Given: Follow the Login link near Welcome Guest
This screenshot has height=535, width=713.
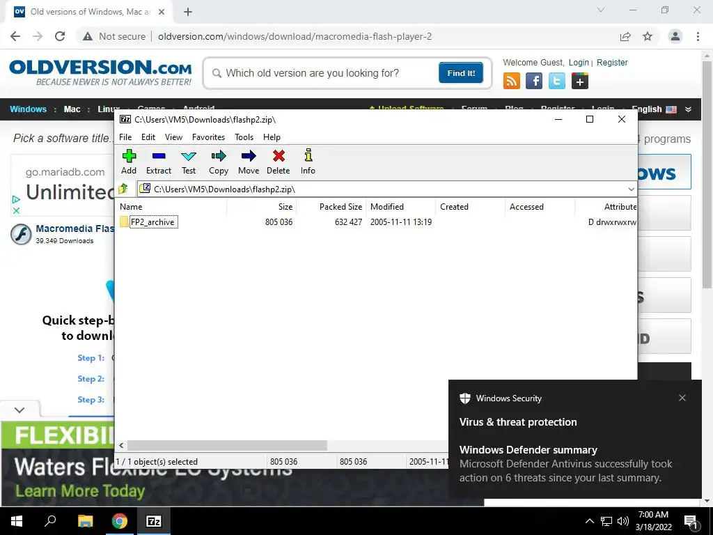Looking at the screenshot, I should click(x=579, y=62).
